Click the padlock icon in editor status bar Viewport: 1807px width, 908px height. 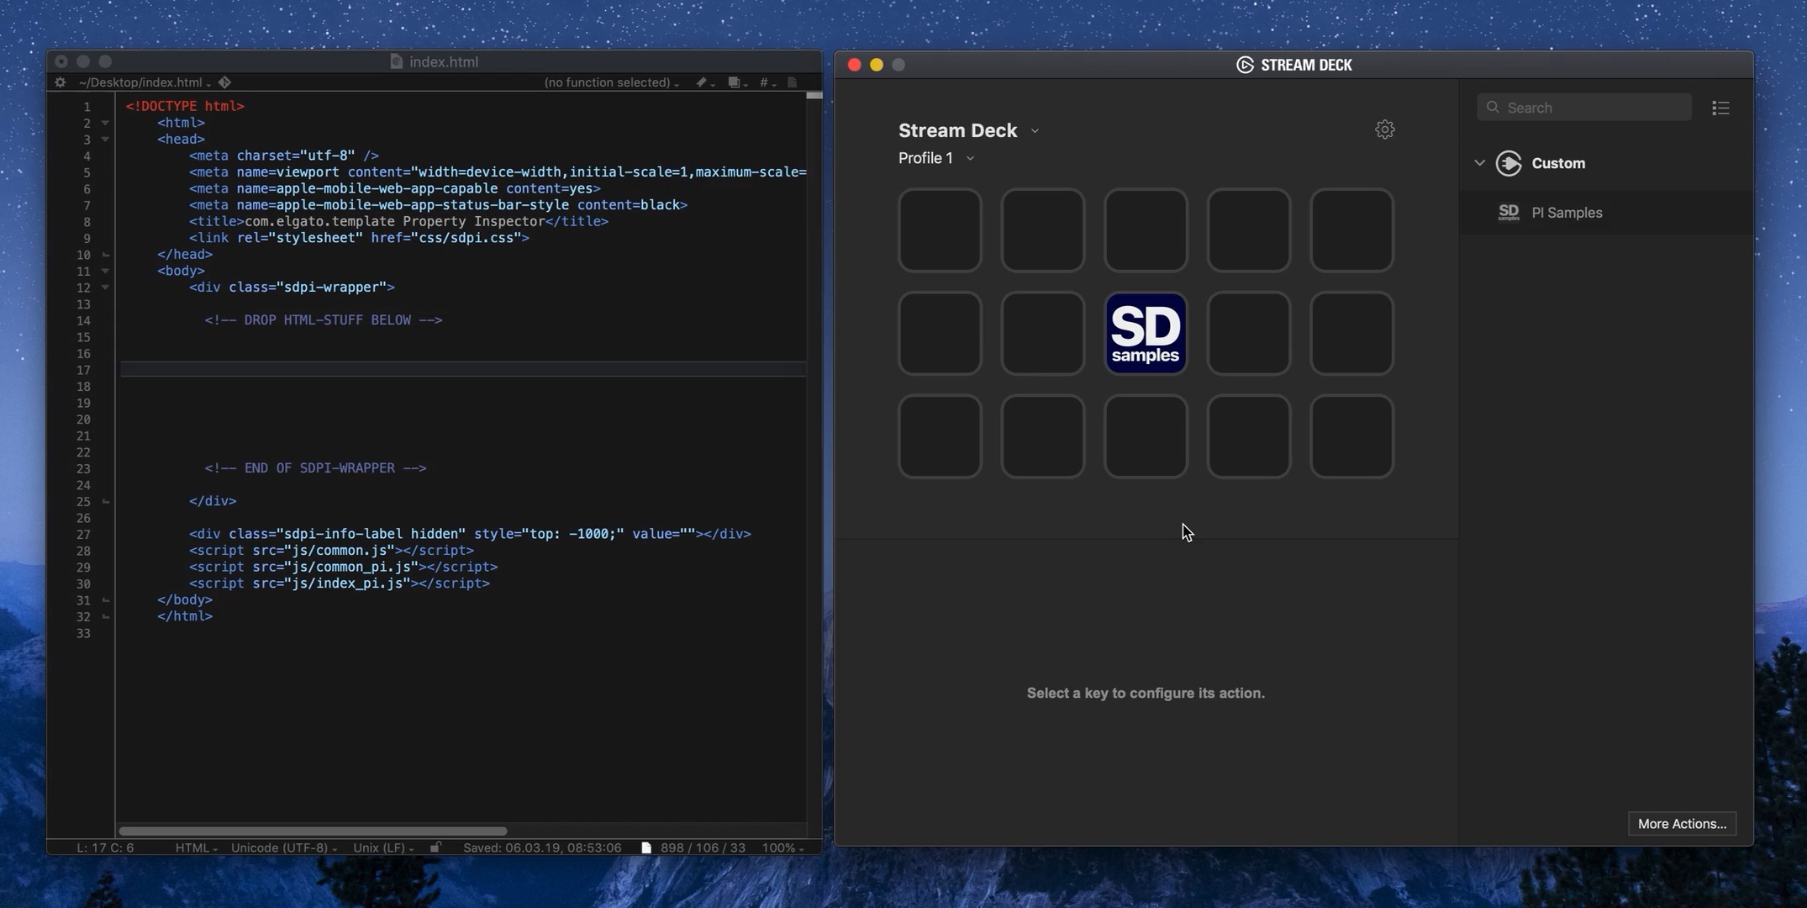click(435, 847)
